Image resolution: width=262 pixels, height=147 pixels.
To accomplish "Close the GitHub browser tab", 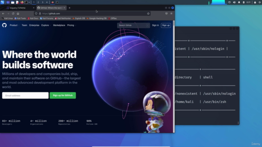I will (65, 8).
